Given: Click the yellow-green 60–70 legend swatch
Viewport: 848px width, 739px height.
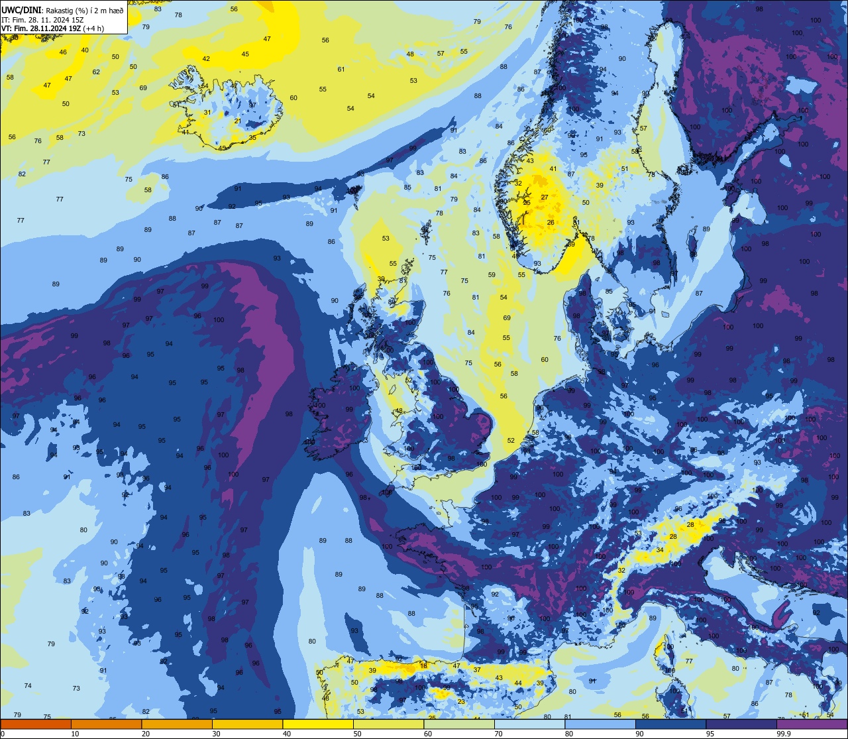Looking at the screenshot, I should [459, 724].
